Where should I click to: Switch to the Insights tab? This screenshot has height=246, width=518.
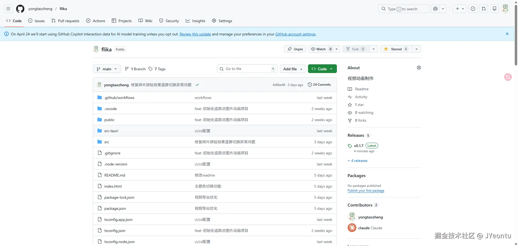[x=195, y=21]
